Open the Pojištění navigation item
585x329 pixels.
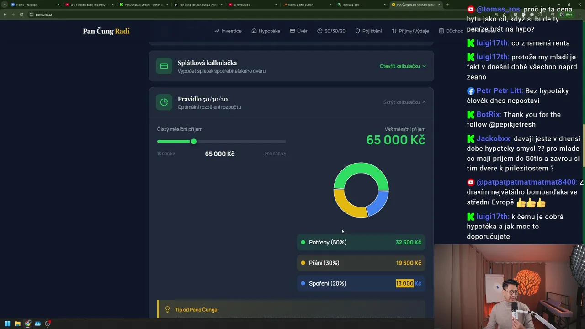click(368, 31)
